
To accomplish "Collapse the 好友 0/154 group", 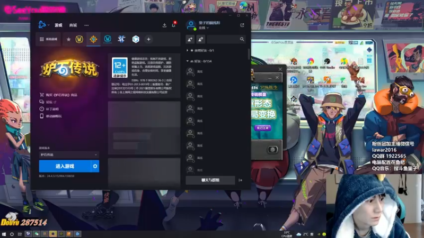I will pyautogui.click(x=199, y=61).
